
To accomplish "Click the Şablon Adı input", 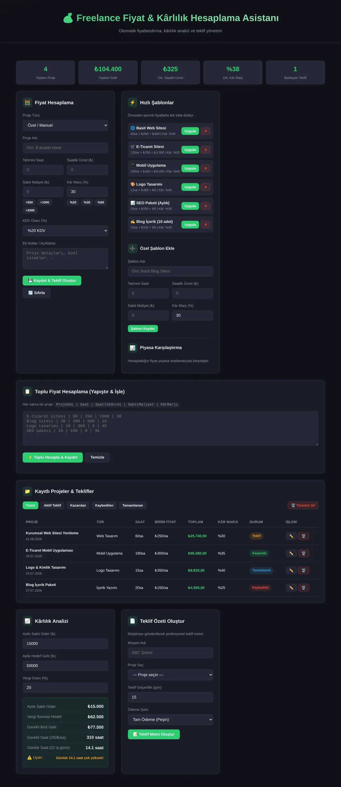I will [x=170, y=271].
